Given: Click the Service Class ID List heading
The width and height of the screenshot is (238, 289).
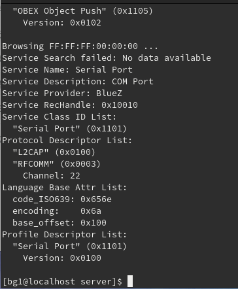Looking at the screenshot, I should coord(59,117).
